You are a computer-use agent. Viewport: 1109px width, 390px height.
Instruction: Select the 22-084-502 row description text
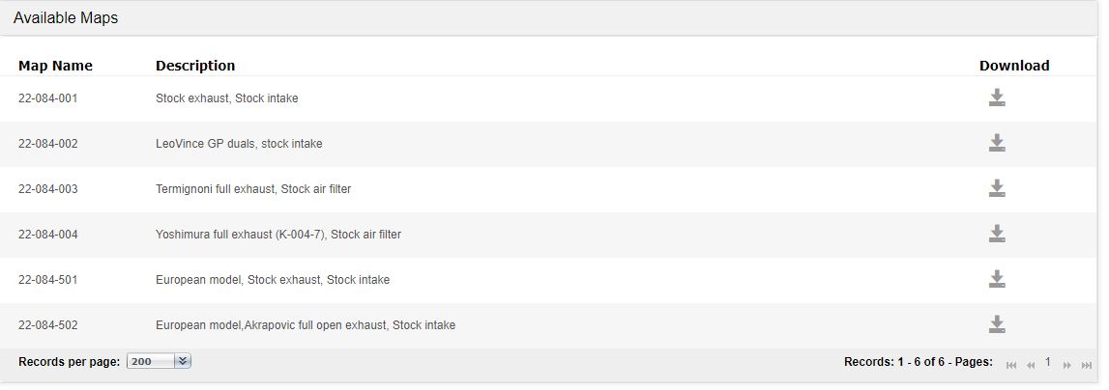click(x=306, y=325)
